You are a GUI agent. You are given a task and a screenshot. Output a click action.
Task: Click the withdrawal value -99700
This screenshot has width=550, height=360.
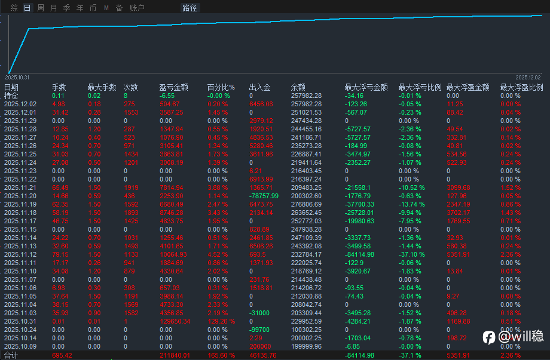[x=259, y=330]
